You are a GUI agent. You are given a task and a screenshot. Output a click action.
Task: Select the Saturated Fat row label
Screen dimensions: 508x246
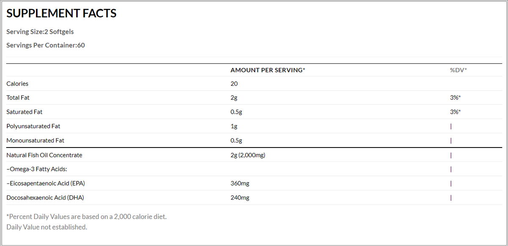pos(25,112)
